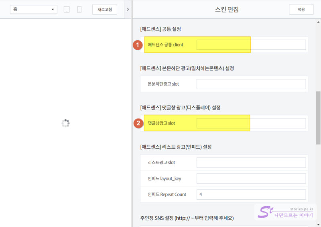The height and width of the screenshot is (227, 321).
Task: Click the 인피드 layout_key input field
Action: 251,178
